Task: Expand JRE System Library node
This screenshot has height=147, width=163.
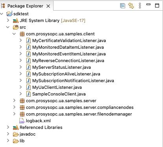Action: pyautogui.click(x=8, y=20)
